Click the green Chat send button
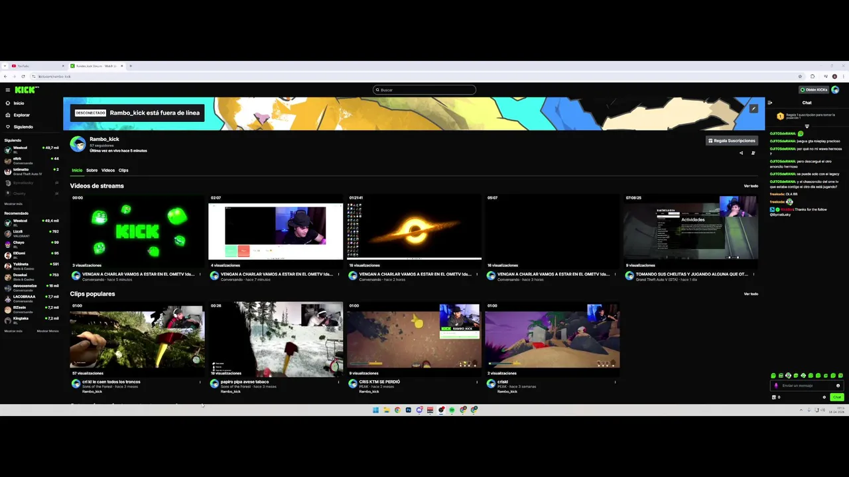 [837, 397]
